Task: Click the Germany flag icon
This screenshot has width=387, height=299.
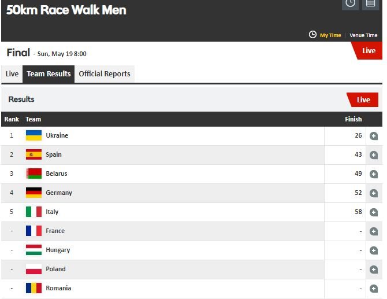Action: click(x=34, y=193)
